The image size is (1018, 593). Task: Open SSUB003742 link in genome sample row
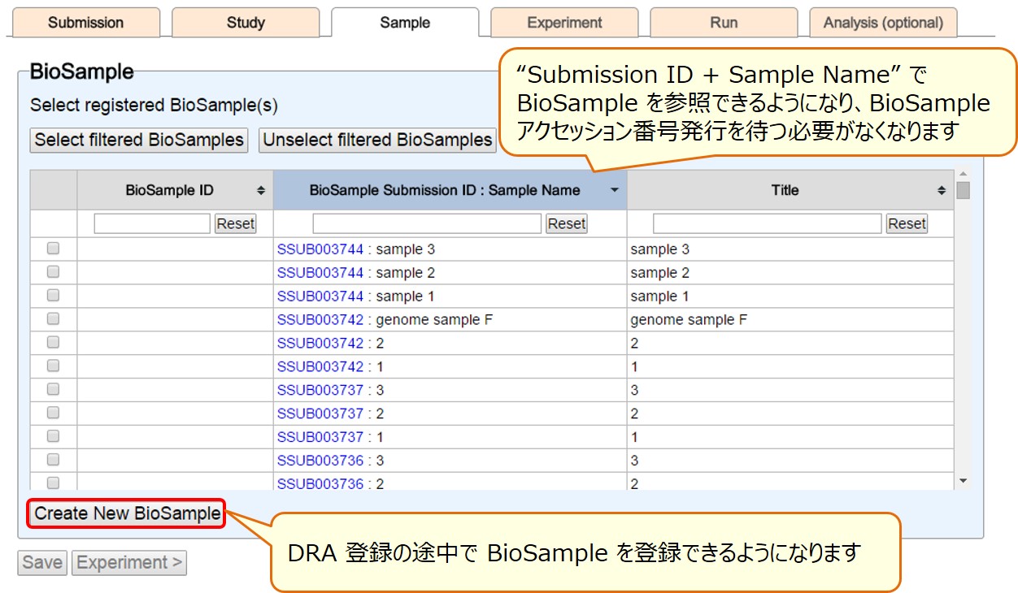(320, 320)
